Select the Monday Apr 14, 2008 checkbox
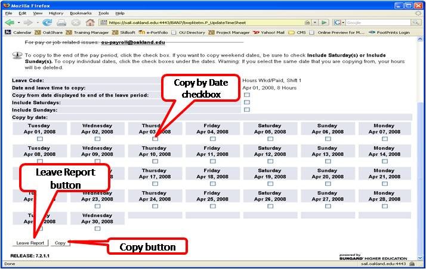The height and width of the screenshot is (269, 426). [384, 161]
